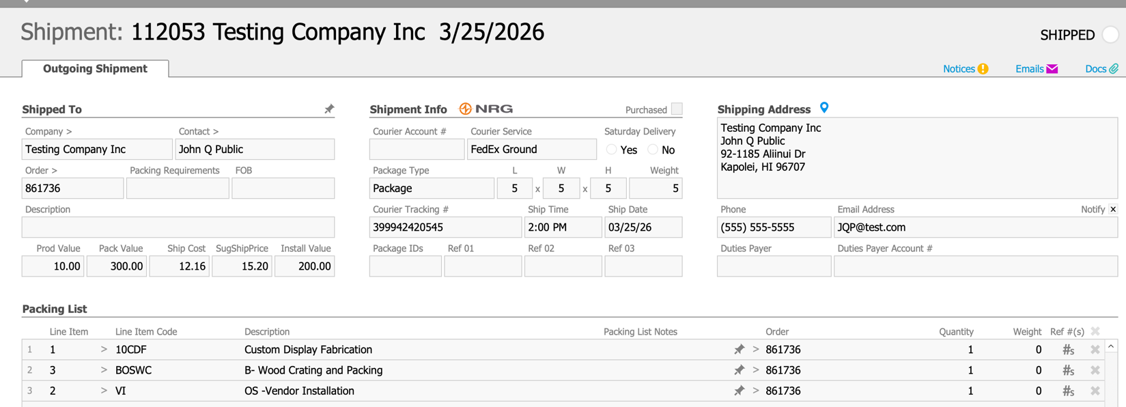Open the Company > link label
The width and height of the screenshot is (1126, 407).
click(x=48, y=131)
